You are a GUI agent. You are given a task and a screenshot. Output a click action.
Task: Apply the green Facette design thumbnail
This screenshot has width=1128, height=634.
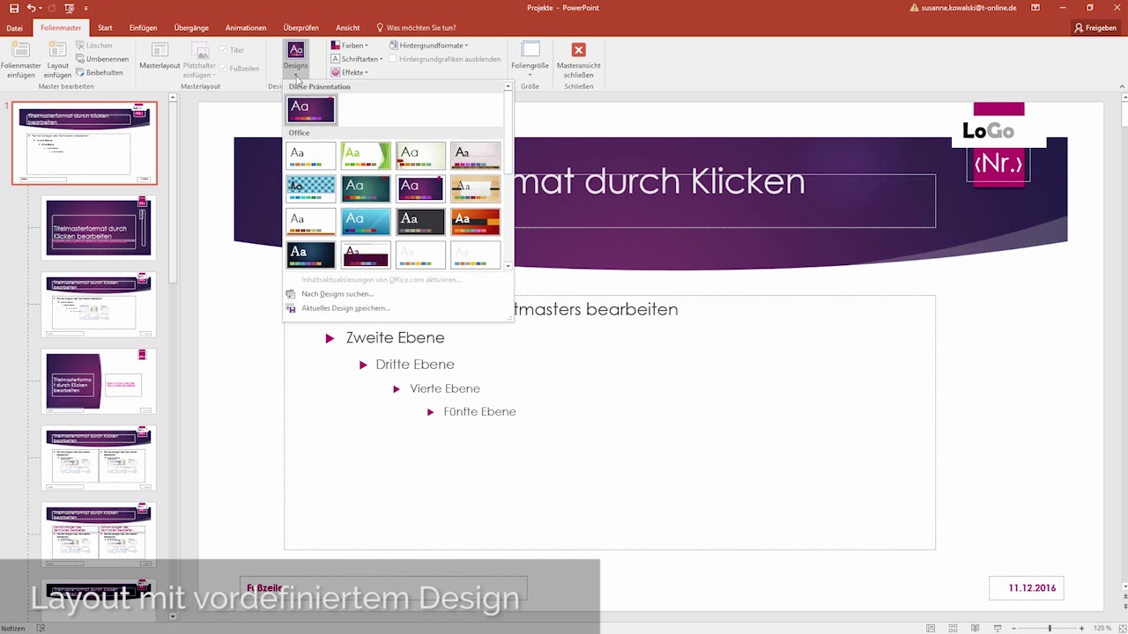(366, 156)
